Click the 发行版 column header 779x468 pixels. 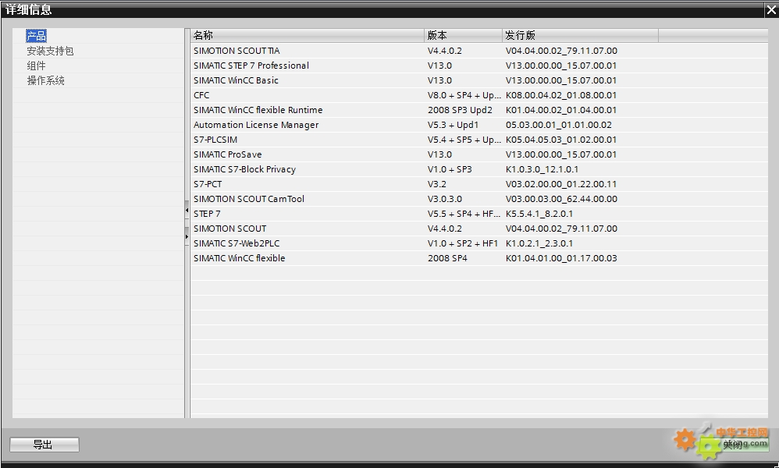580,35
